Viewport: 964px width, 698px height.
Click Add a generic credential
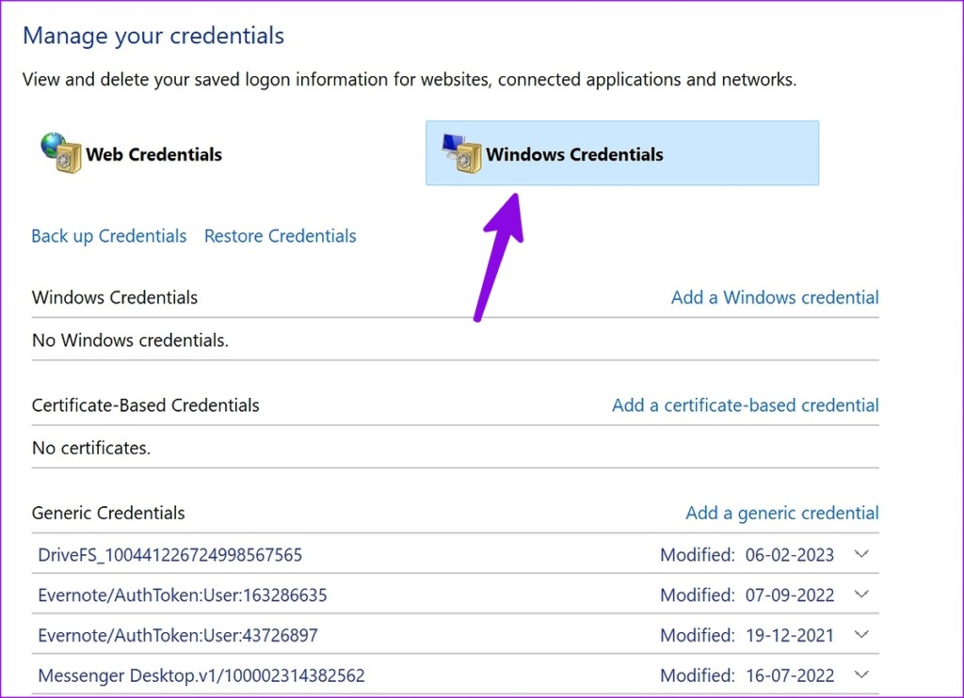[x=782, y=513]
